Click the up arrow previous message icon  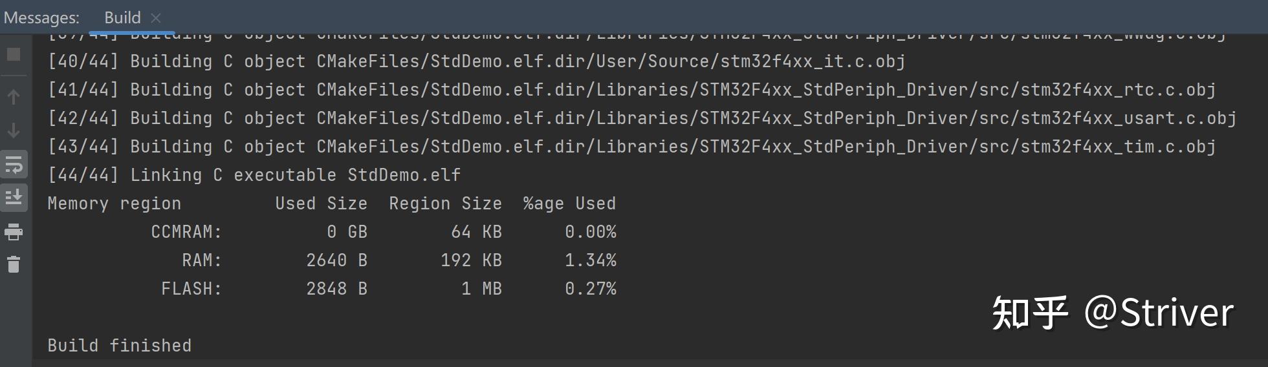14,97
